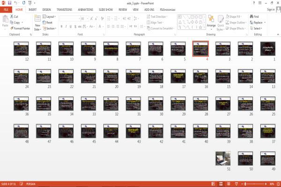Select slide 27 thumbnail
281x187 pixels.
223,104
